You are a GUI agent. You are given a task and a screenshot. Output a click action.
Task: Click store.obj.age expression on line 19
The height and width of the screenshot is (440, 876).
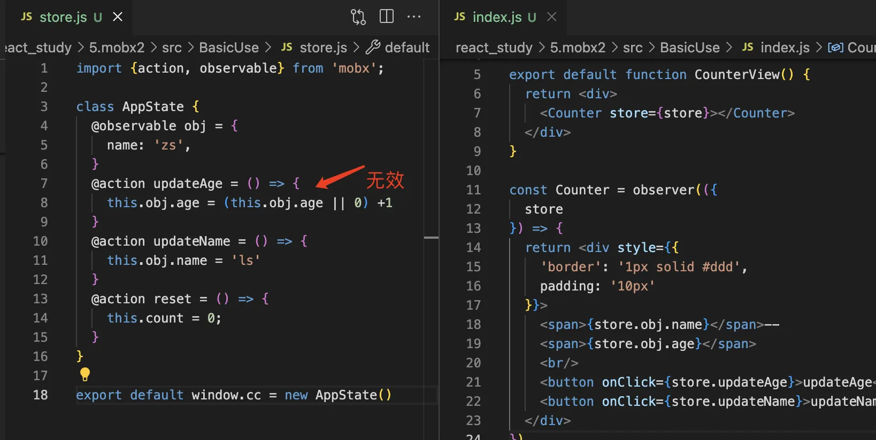tap(644, 343)
